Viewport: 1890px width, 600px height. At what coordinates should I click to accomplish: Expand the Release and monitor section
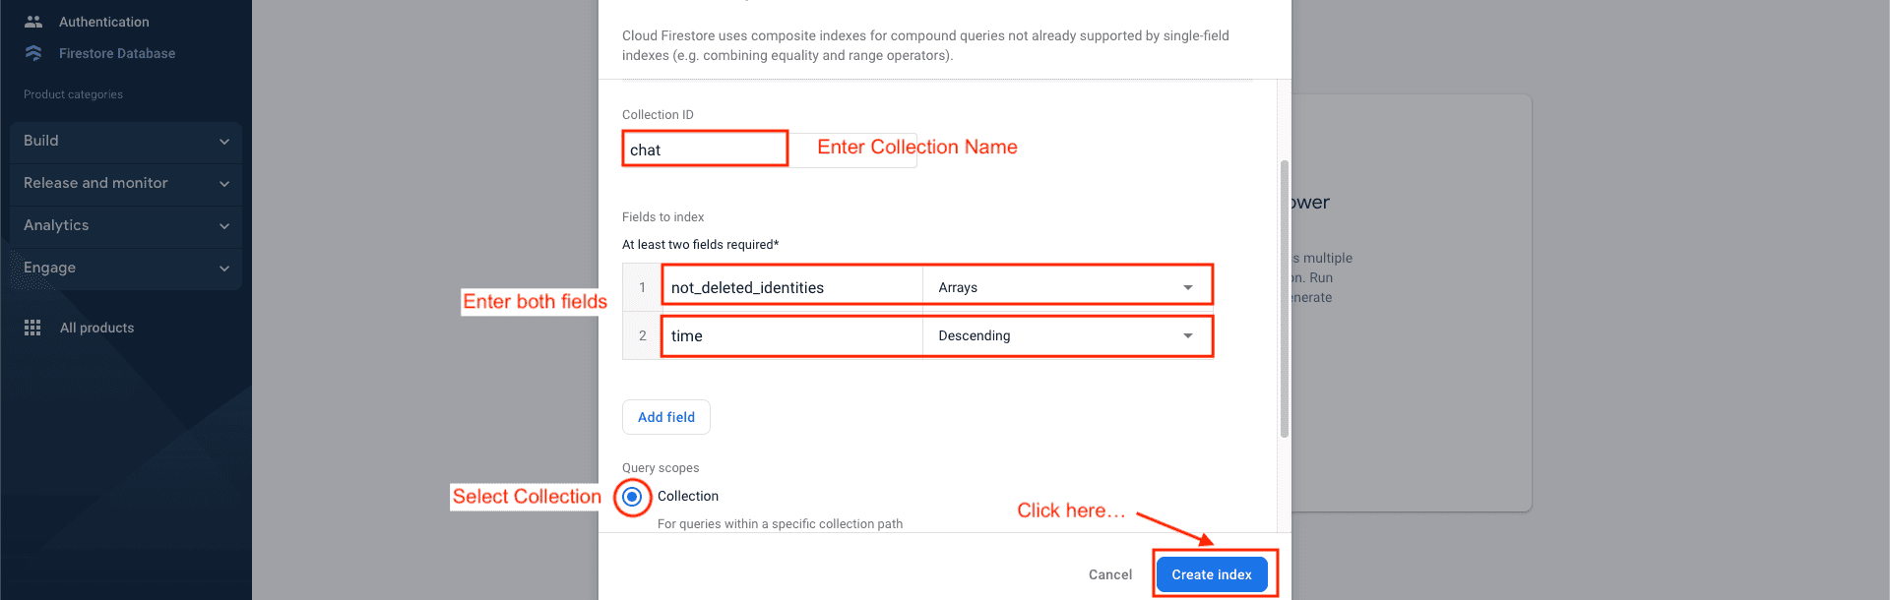pyautogui.click(x=126, y=184)
